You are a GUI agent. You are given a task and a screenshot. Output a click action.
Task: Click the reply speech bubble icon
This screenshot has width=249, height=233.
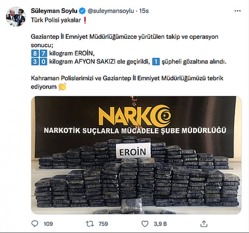[35, 224]
